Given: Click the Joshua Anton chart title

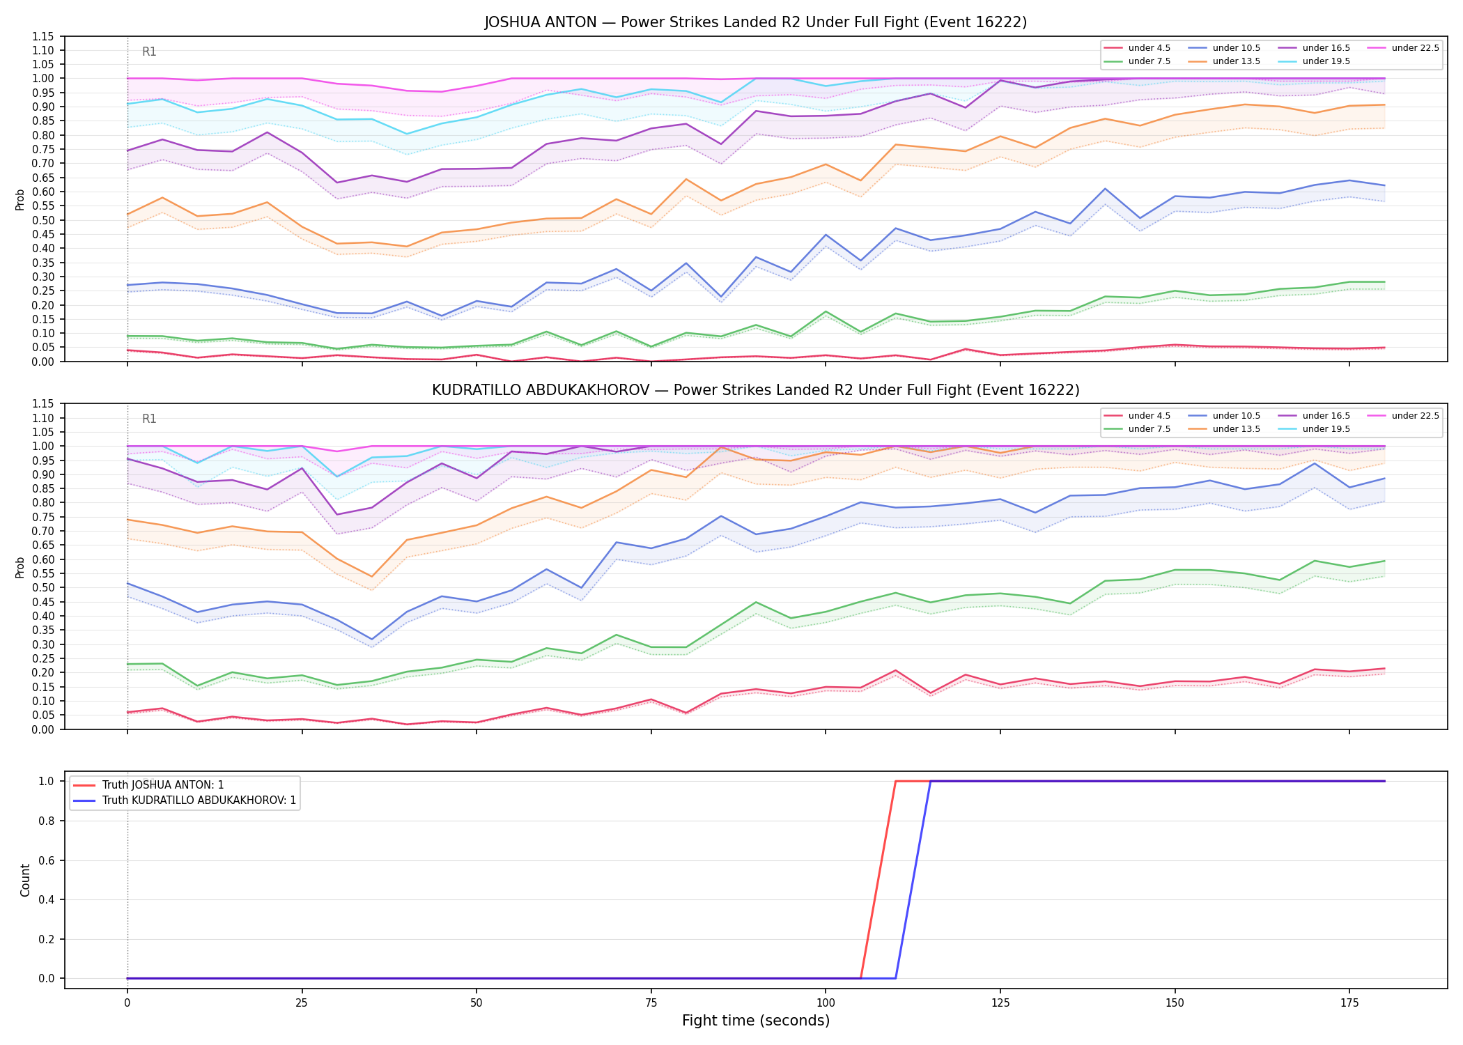Looking at the screenshot, I should tap(756, 22).
